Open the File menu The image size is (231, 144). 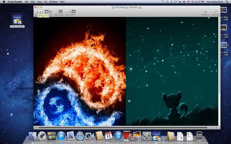pyautogui.click(x=27, y=2)
